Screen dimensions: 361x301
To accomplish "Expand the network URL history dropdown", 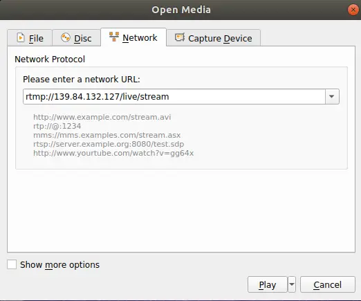I will pyautogui.click(x=332, y=96).
